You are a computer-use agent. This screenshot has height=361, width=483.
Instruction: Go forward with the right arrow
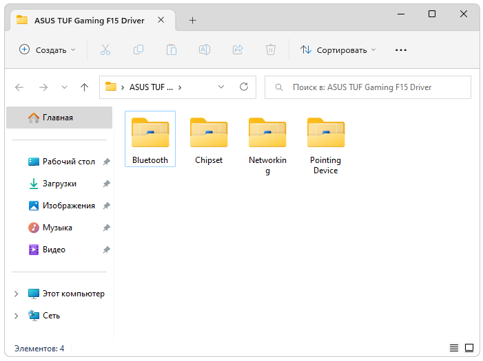[43, 87]
